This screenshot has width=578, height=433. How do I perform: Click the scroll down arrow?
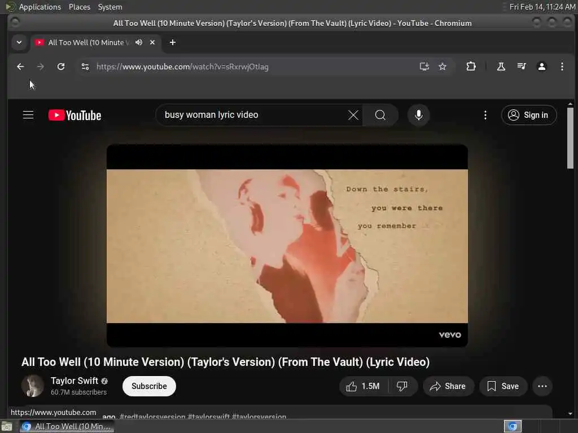[x=570, y=413]
